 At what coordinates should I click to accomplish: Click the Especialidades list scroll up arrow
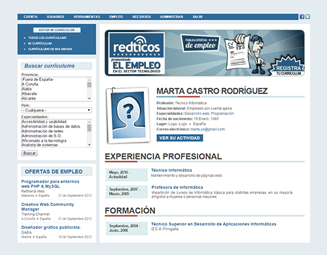[89, 122]
